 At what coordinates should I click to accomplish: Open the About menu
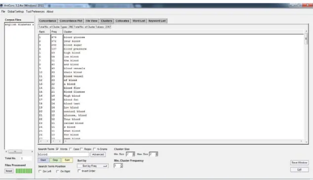click(x=50, y=11)
